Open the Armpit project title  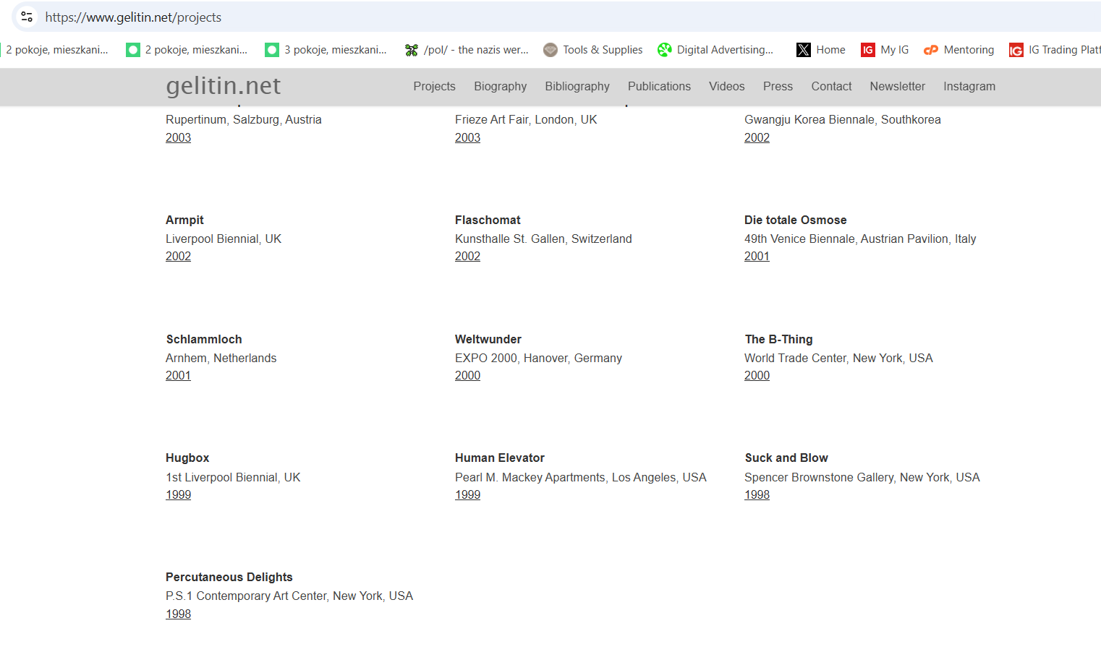tap(184, 220)
